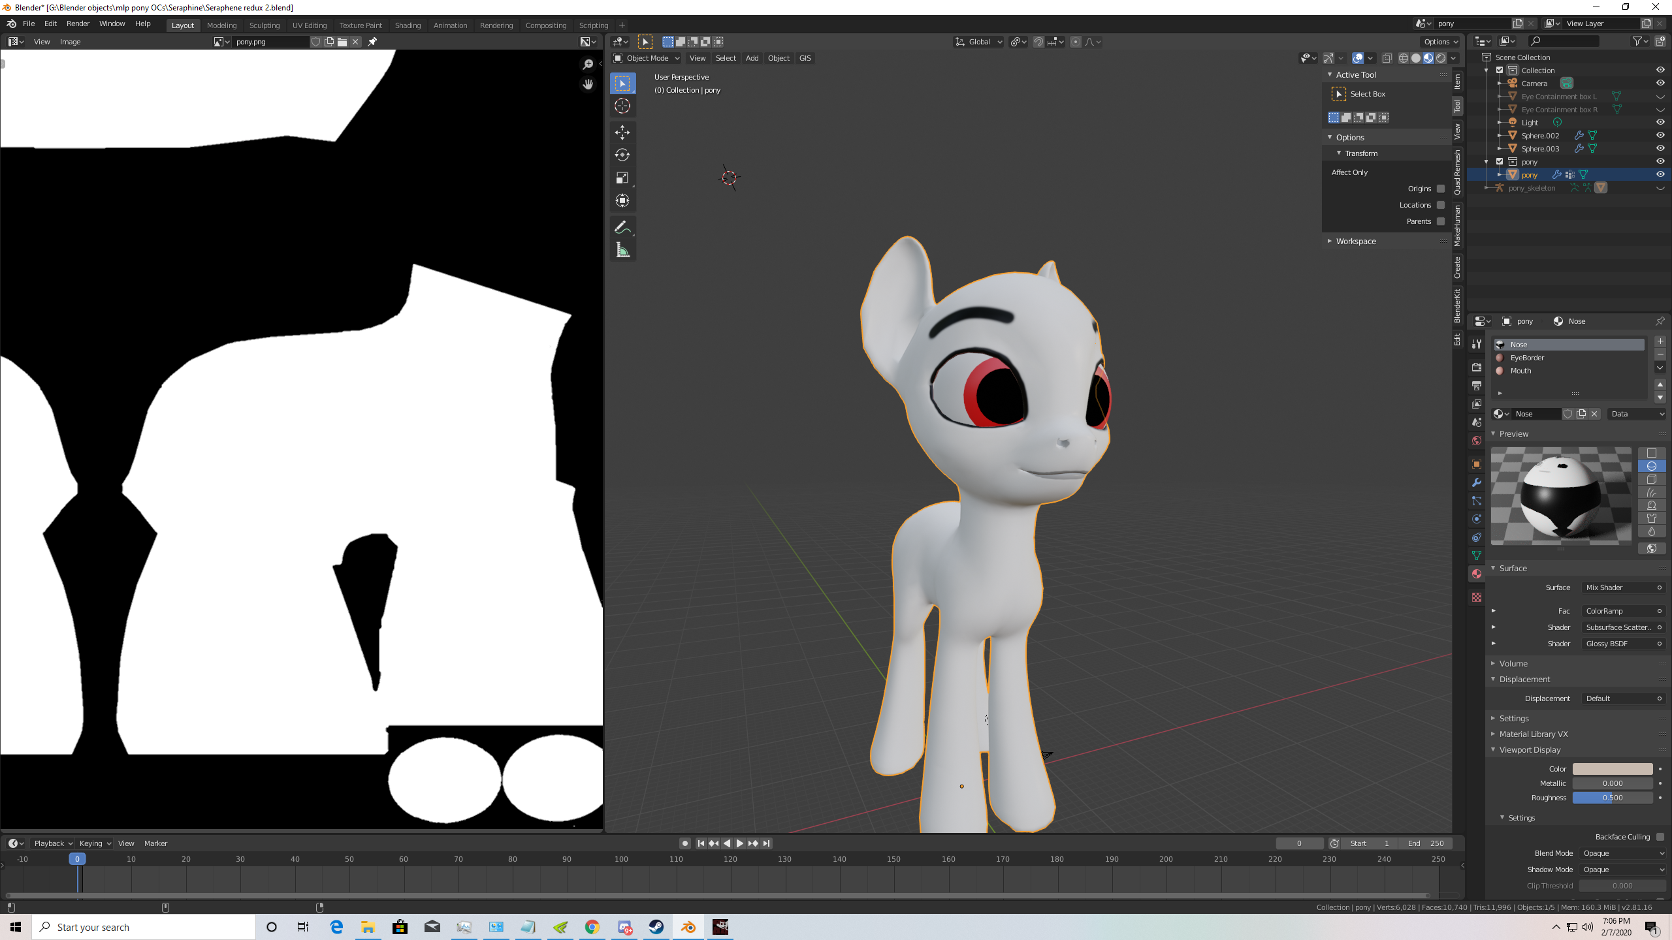
Task: Activate the Annotate pencil tool
Action: click(622, 227)
